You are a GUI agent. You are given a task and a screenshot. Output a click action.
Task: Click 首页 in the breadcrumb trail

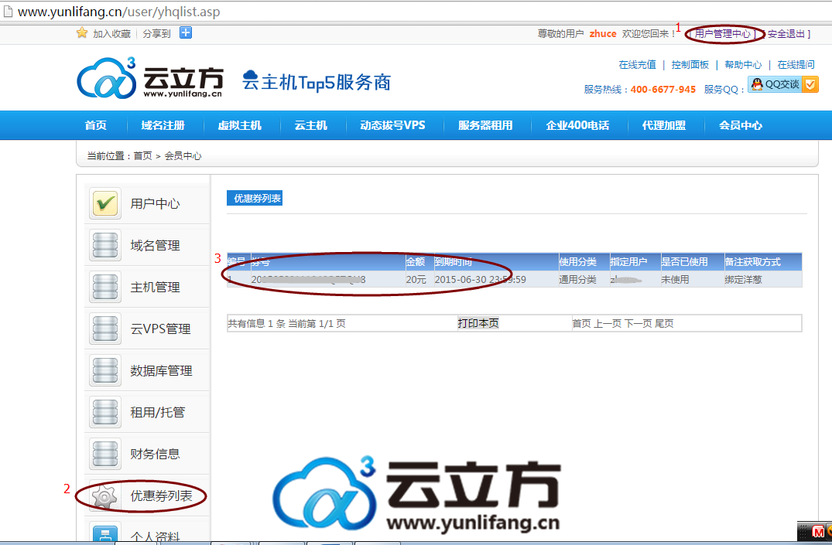[142, 156]
